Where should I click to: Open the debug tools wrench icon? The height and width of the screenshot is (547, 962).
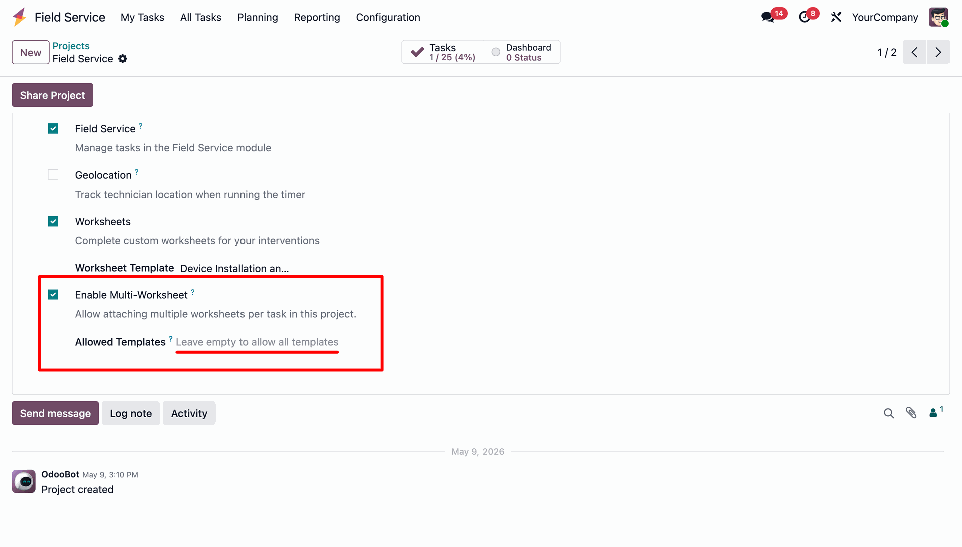click(x=836, y=17)
